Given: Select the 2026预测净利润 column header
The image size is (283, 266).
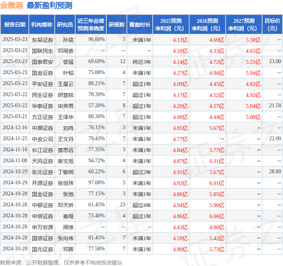Looking at the screenshot, I should (x=207, y=25).
